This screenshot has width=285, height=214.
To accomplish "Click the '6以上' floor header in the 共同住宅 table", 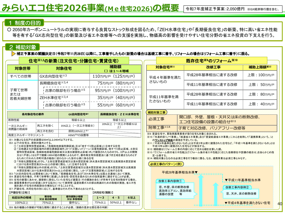I will click(x=132, y=198).
